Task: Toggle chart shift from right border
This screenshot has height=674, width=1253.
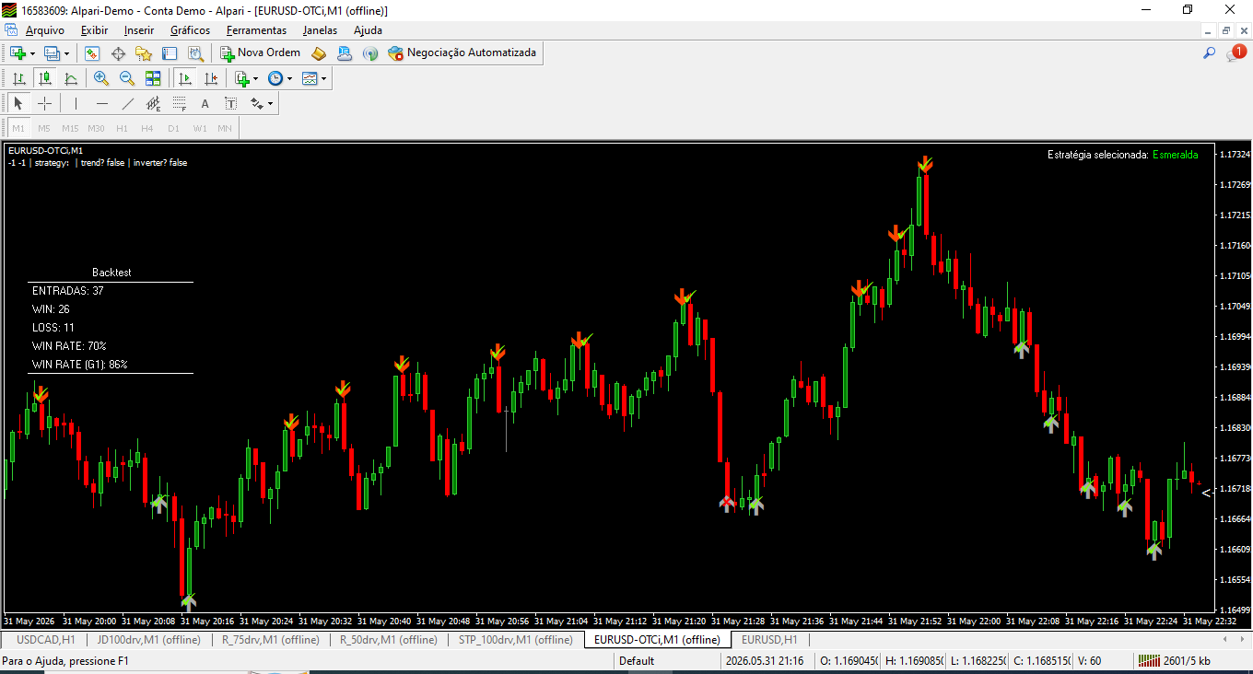Action: point(211,79)
